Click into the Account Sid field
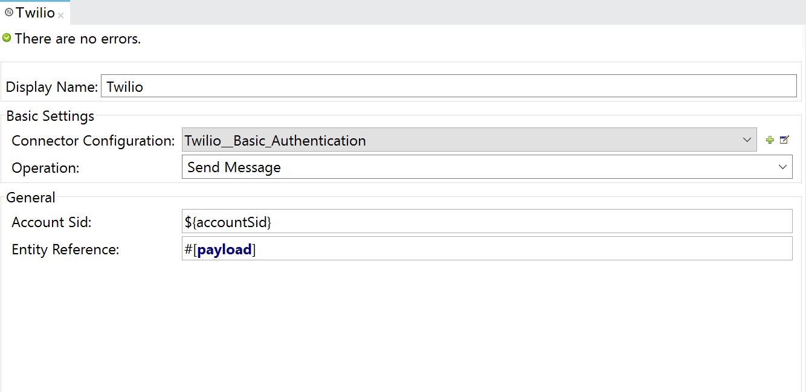The image size is (806, 392). pos(486,222)
